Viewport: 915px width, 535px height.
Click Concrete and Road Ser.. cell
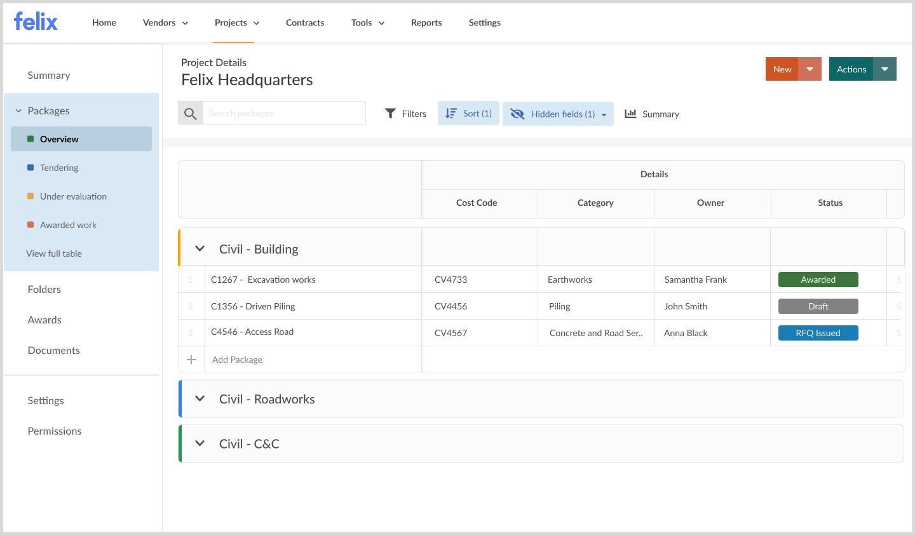(596, 333)
